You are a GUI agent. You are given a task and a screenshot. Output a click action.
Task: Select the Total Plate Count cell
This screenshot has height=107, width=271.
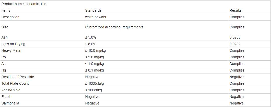coord(15,83)
